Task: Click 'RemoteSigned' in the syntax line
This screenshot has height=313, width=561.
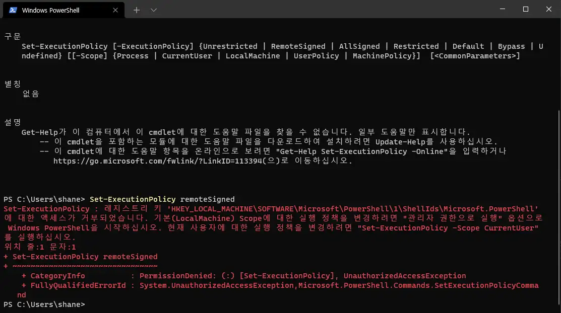Action: [x=298, y=46]
